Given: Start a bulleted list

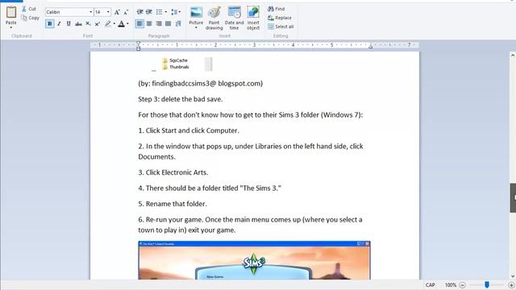Looking at the screenshot, I should pyautogui.click(x=160, y=12).
